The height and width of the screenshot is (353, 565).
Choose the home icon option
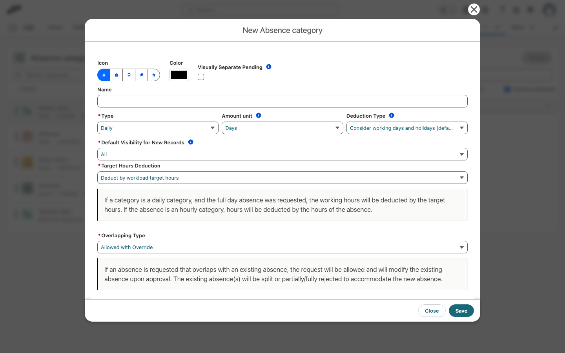coord(154,75)
